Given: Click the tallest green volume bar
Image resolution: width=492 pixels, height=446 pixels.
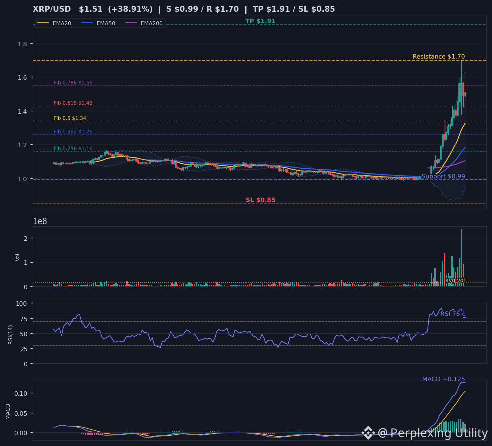Looking at the screenshot, I should [x=461, y=257].
